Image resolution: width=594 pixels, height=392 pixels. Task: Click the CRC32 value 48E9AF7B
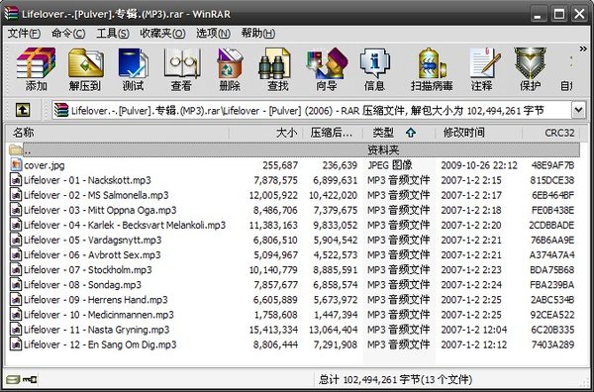coord(552,165)
